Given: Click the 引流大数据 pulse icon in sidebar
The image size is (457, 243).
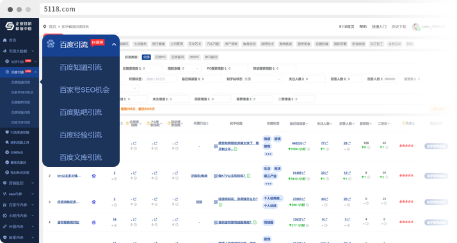Looking at the screenshot, I should (x=4, y=51).
